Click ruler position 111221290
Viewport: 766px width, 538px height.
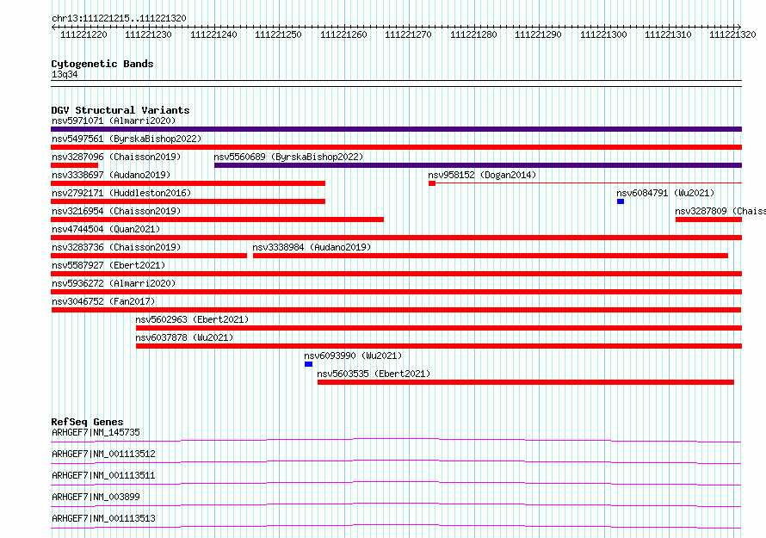click(x=538, y=34)
